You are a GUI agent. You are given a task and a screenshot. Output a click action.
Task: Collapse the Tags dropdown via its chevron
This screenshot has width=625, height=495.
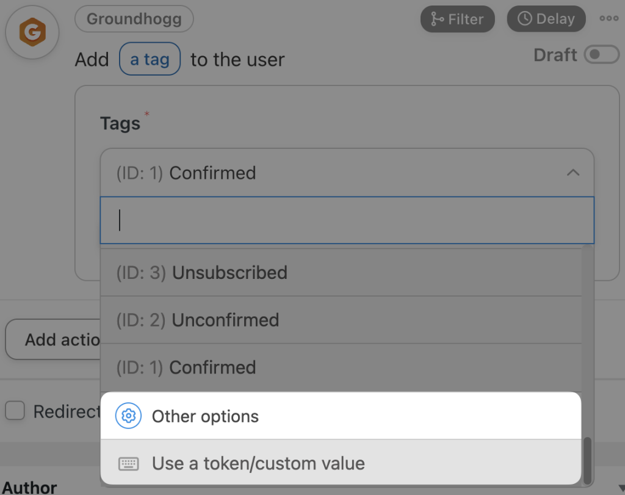[573, 173]
